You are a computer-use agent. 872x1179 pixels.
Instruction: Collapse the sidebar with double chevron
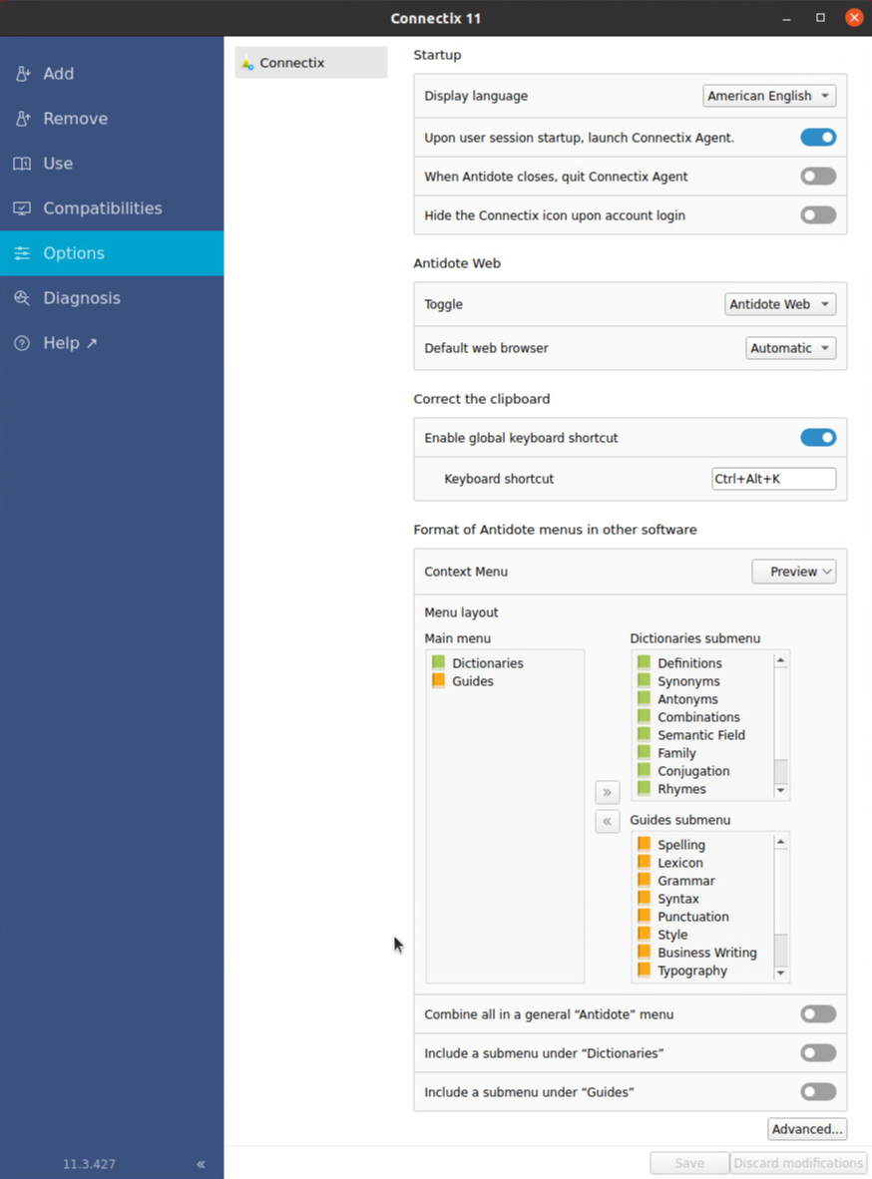click(x=201, y=1164)
